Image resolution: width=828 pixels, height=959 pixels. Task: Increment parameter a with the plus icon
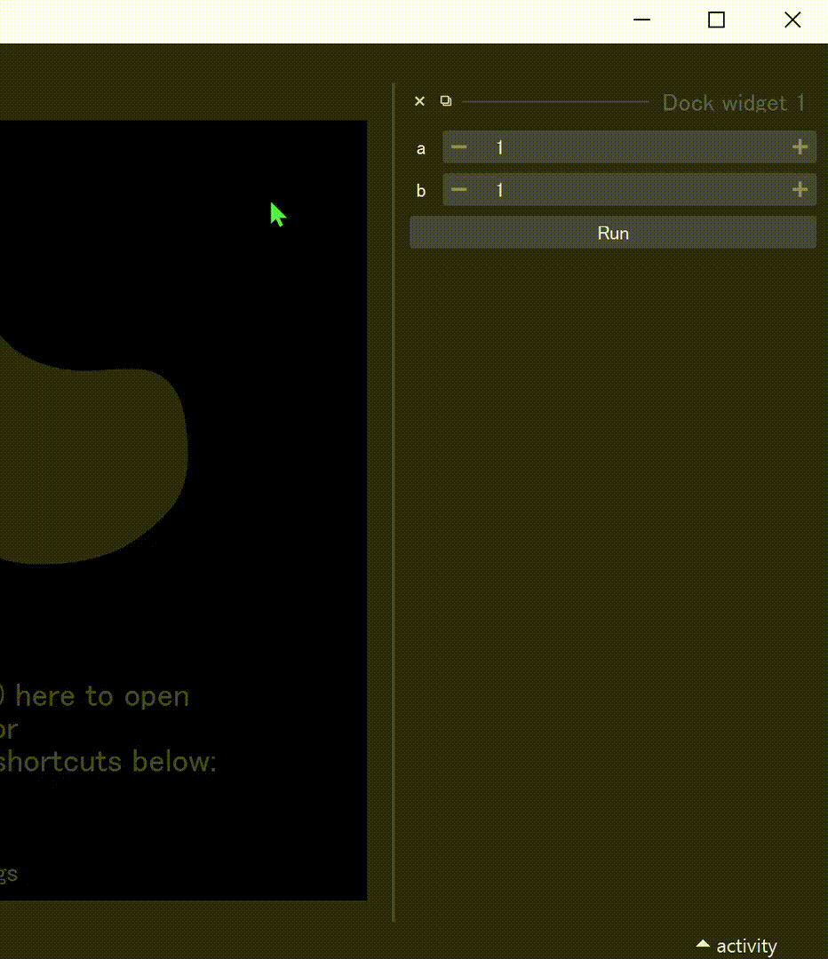click(799, 147)
